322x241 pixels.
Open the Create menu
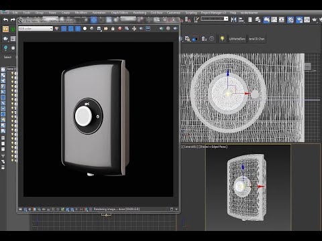[x=66, y=13]
